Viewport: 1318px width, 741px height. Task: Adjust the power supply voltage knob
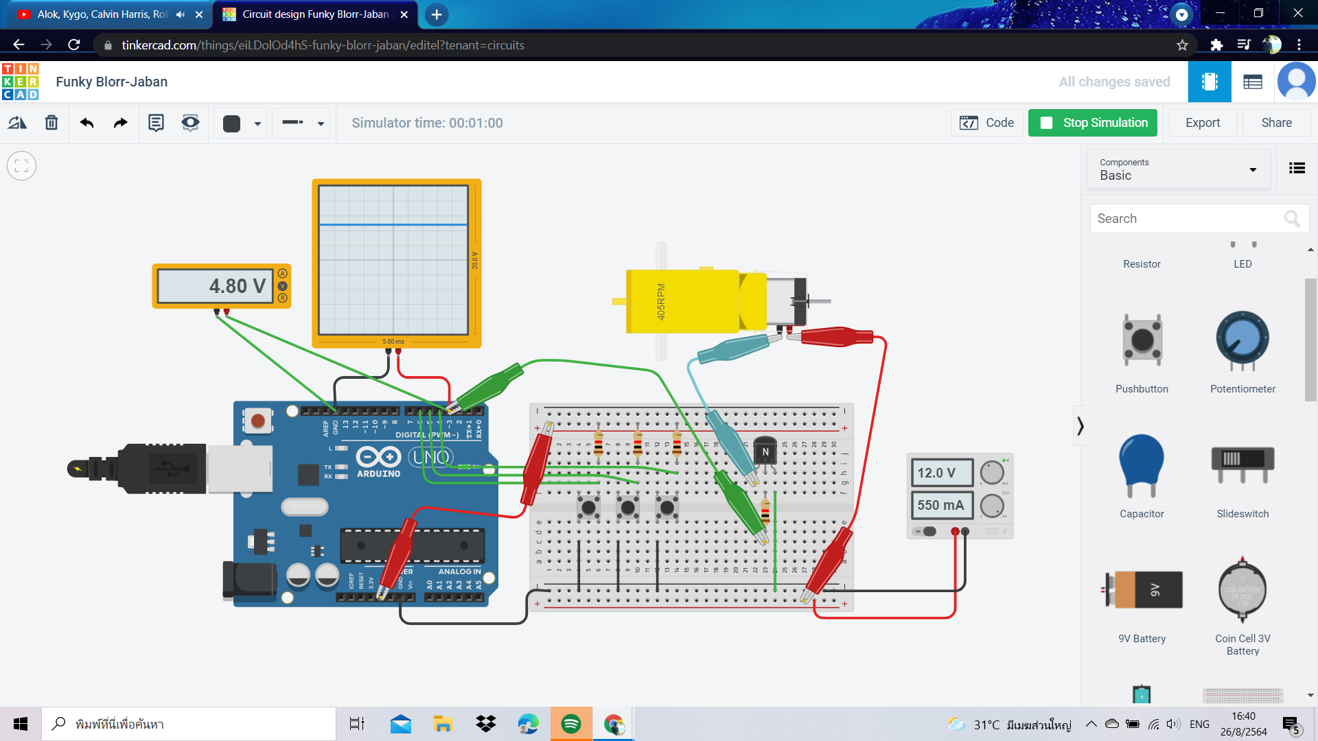[992, 473]
